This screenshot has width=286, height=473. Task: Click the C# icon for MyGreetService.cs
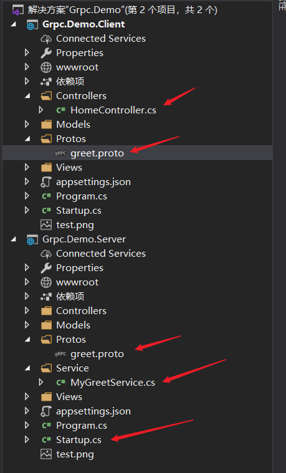pyautogui.click(x=61, y=383)
